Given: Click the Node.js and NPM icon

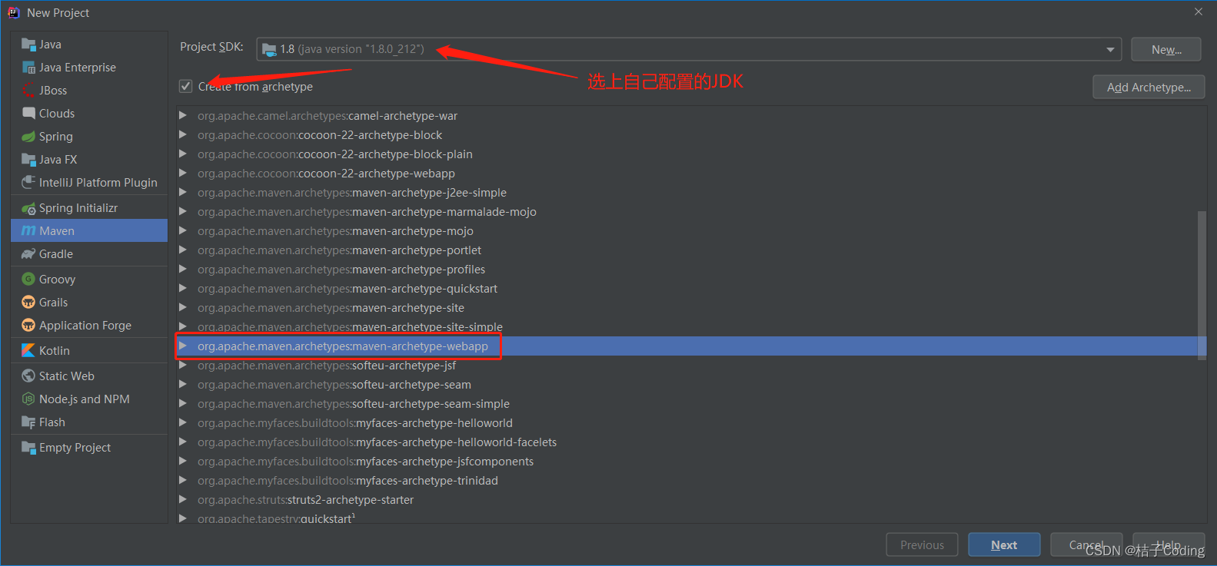Looking at the screenshot, I should click(x=28, y=399).
